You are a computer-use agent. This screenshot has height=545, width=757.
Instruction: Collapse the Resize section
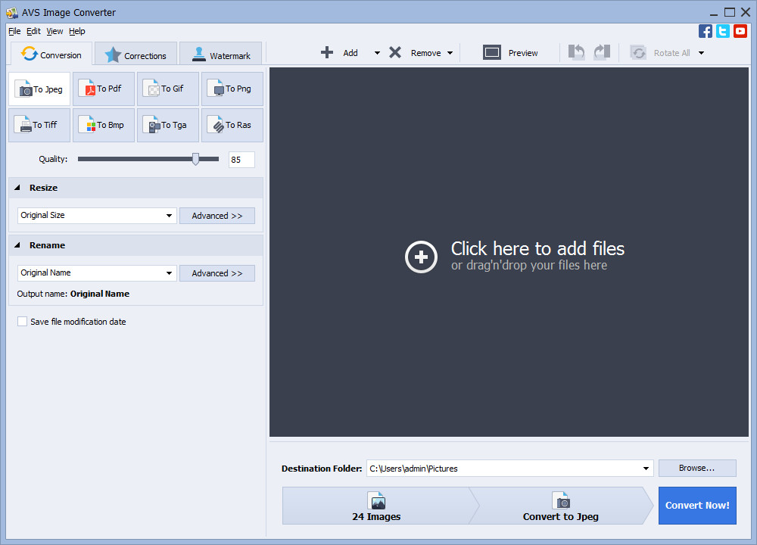(17, 188)
